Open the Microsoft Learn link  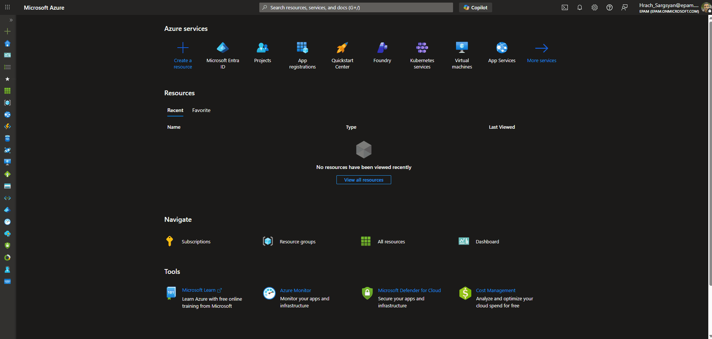coord(199,290)
